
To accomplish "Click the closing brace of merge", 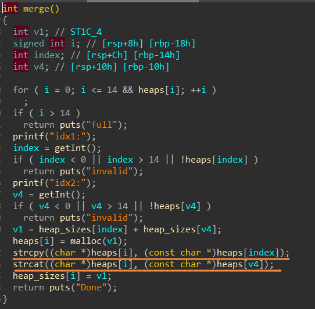I will click(x=5, y=299).
